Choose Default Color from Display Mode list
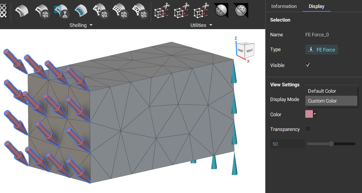The height and width of the screenshot is (193, 362). pyautogui.click(x=331, y=91)
